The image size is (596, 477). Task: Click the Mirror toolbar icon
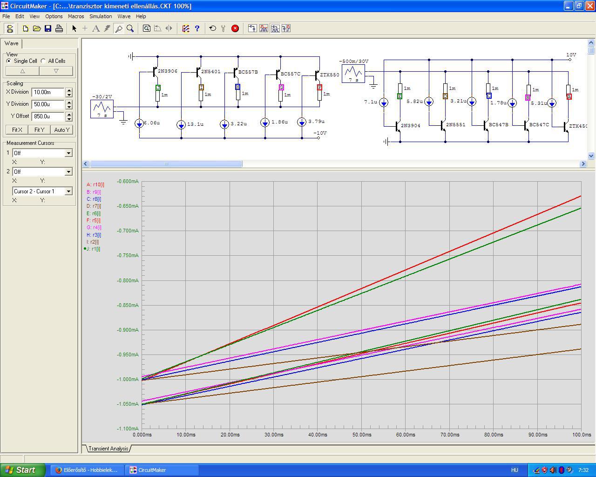point(169,28)
